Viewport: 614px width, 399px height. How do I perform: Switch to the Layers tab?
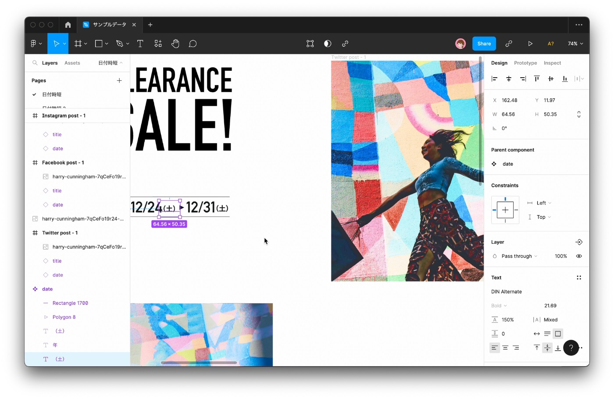(x=50, y=63)
